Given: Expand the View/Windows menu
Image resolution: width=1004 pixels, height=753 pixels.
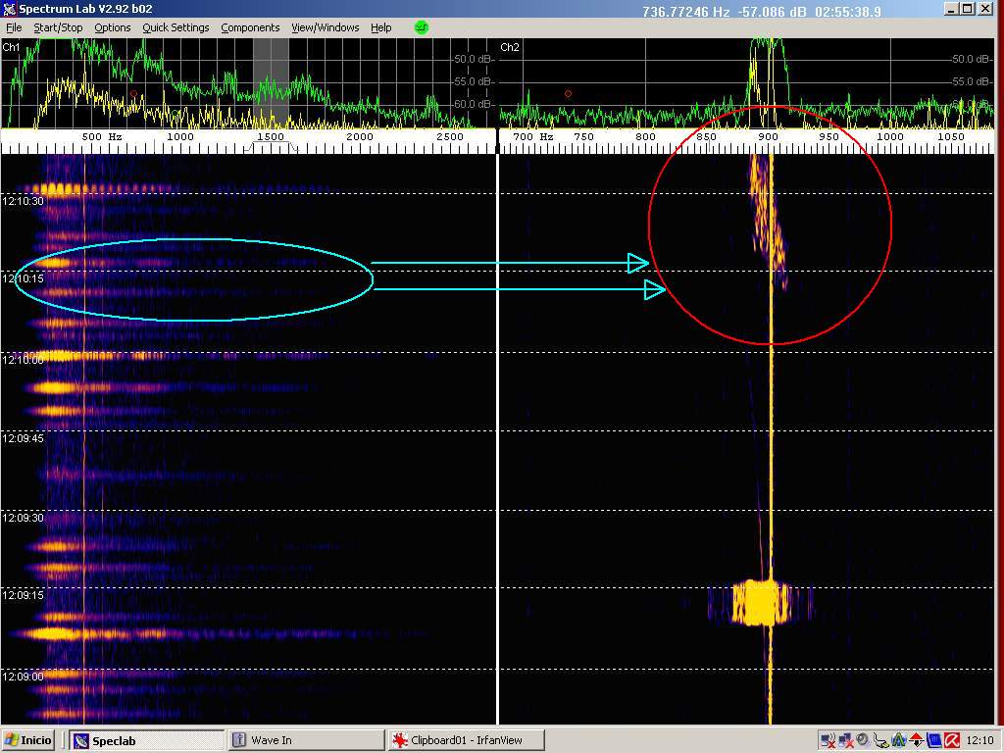Looking at the screenshot, I should [x=325, y=27].
